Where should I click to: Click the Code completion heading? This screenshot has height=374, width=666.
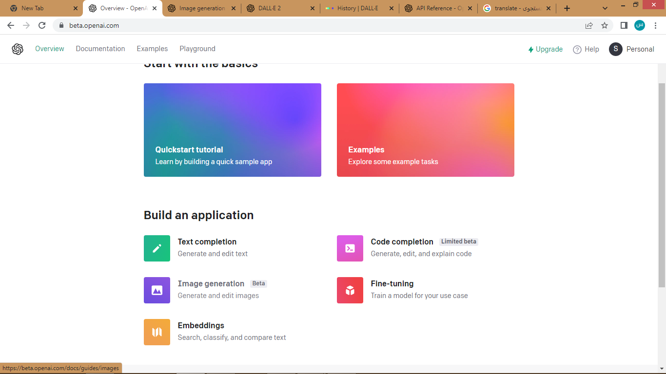pos(402,242)
